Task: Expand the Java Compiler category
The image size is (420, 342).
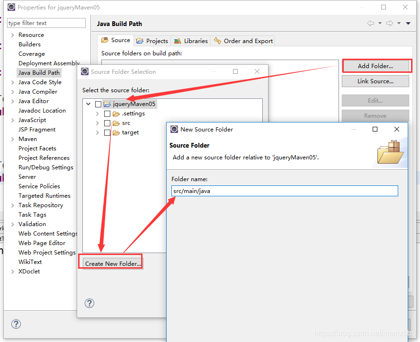Action: [x=12, y=92]
